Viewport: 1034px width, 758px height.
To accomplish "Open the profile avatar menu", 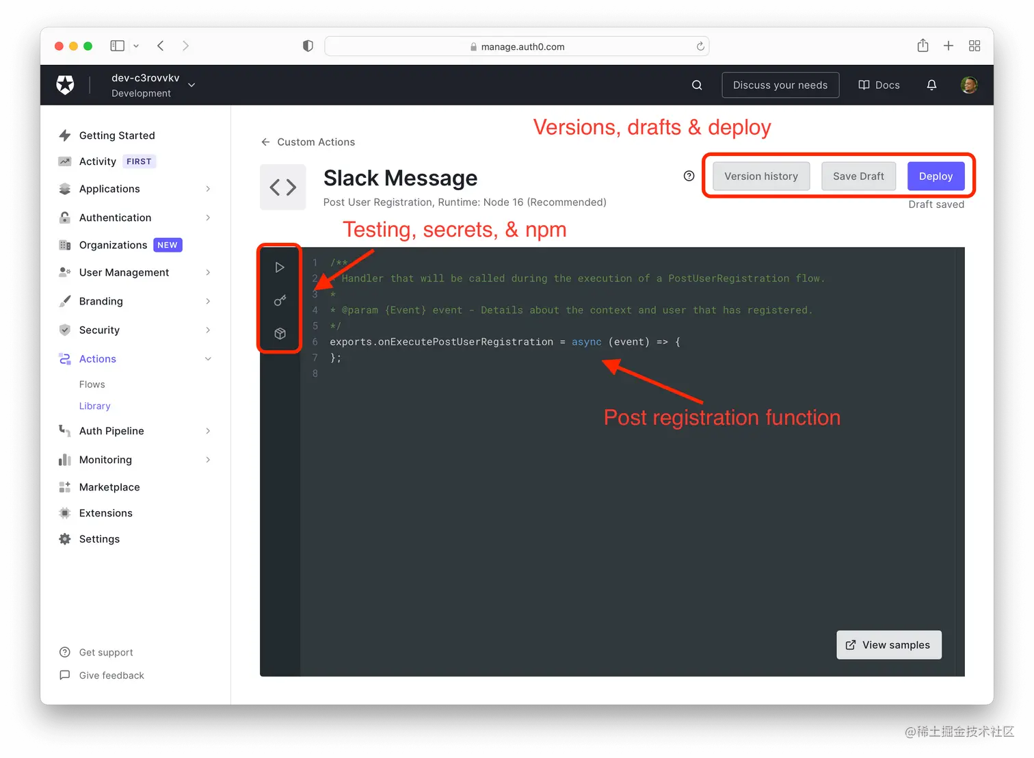I will click(x=969, y=85).
